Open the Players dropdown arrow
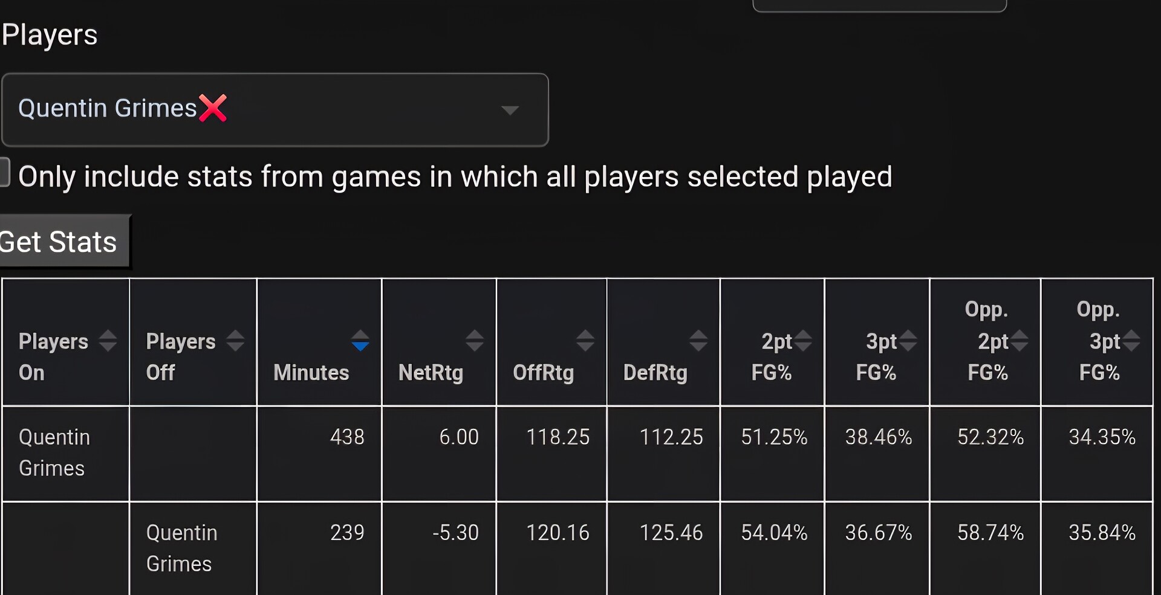Screen dimensions: 1161x595 pyautogui.click(x=510, y=110)
